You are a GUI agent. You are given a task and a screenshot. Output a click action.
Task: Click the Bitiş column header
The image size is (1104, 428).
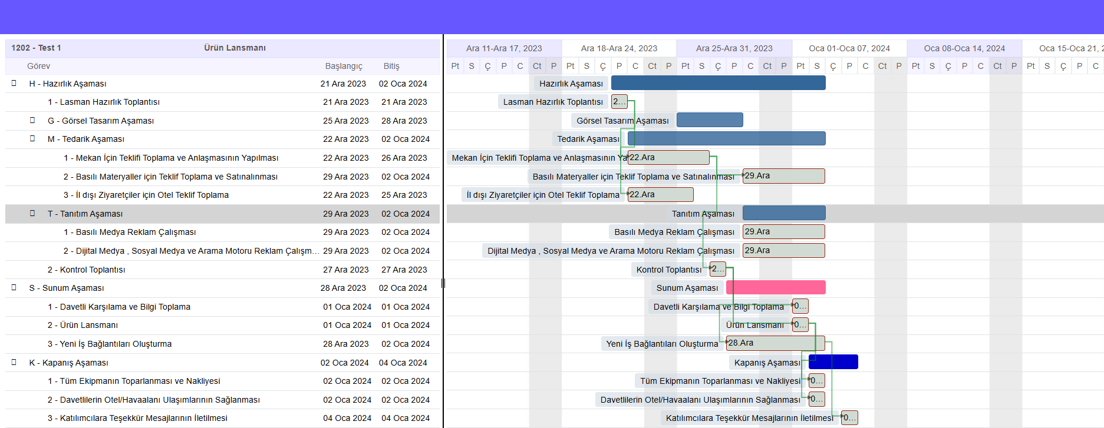391,66
